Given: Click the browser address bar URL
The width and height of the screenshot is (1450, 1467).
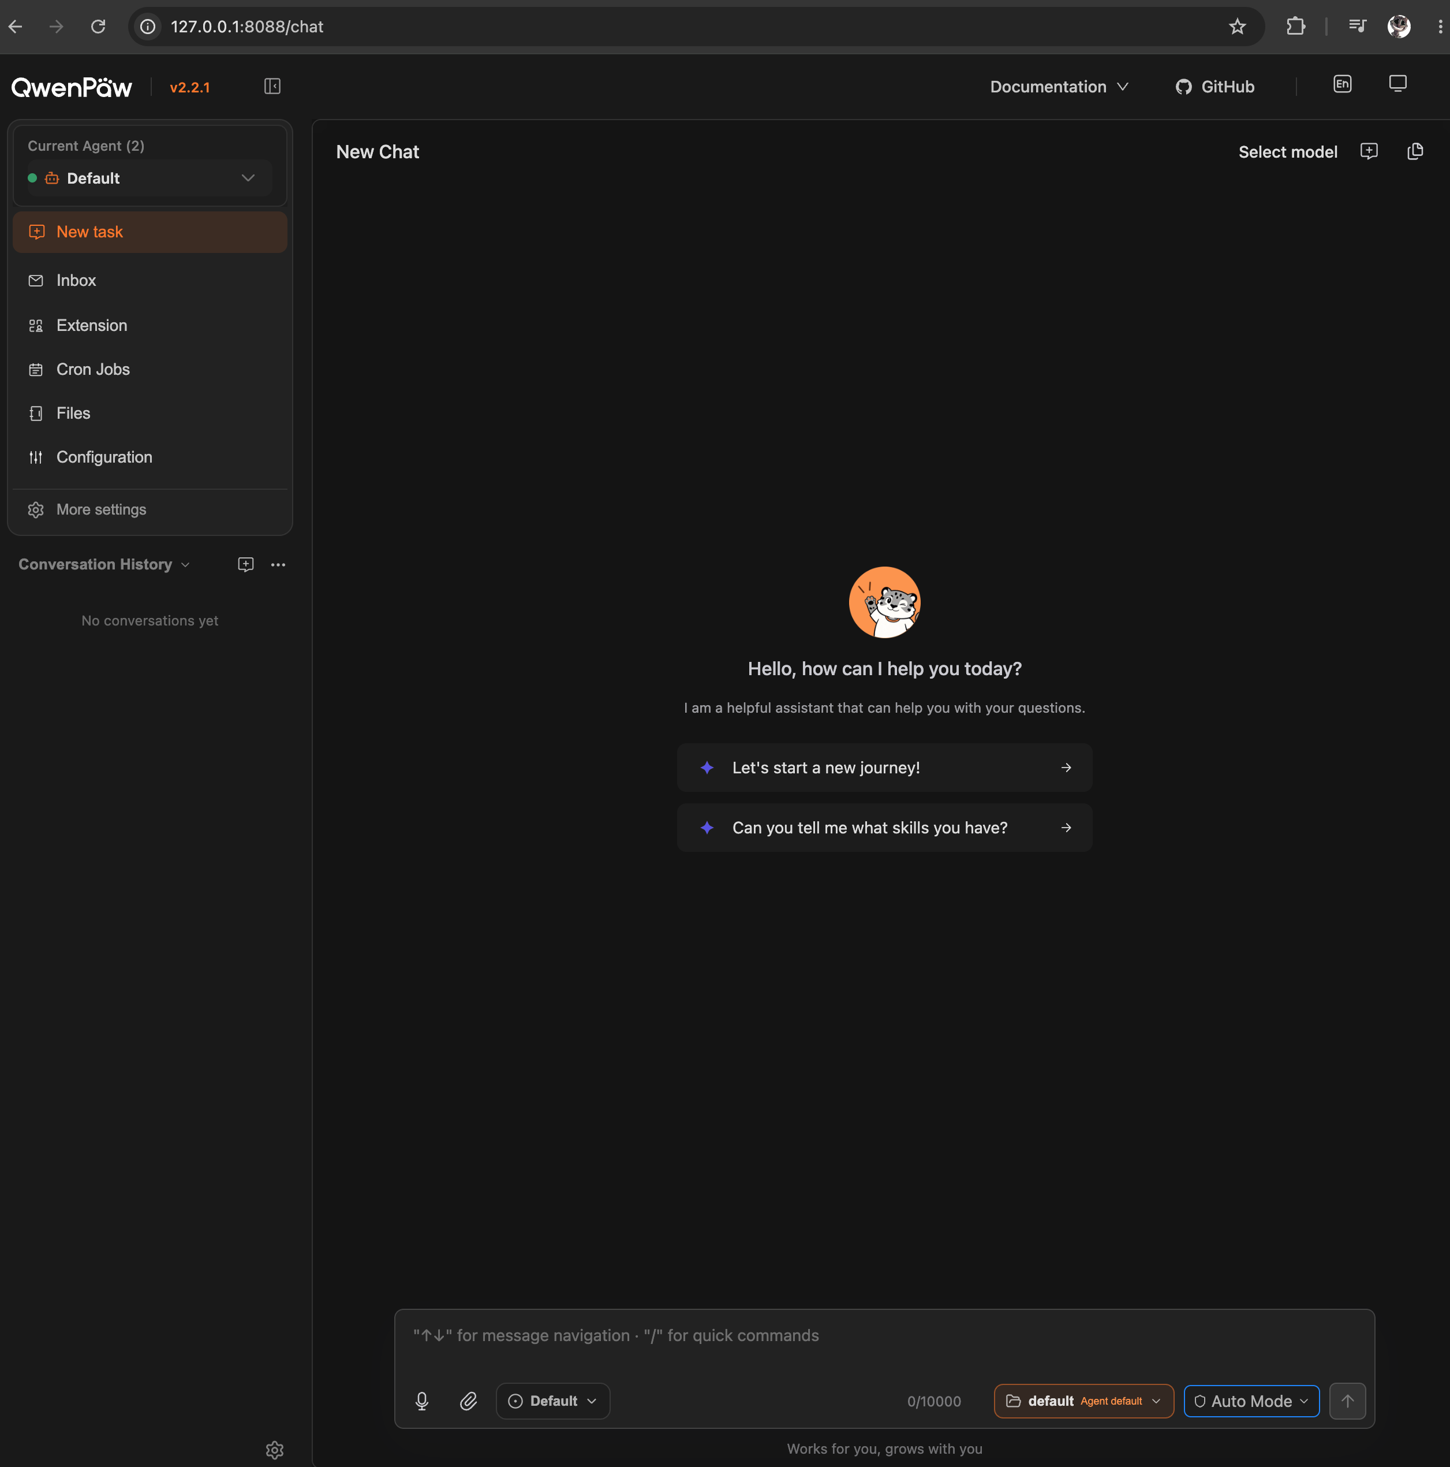Looking at the screenshot, I should [248, 27].
